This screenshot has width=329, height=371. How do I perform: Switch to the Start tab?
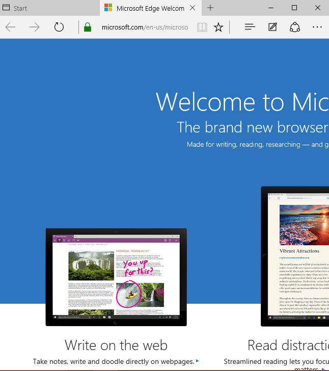point(50,8)
